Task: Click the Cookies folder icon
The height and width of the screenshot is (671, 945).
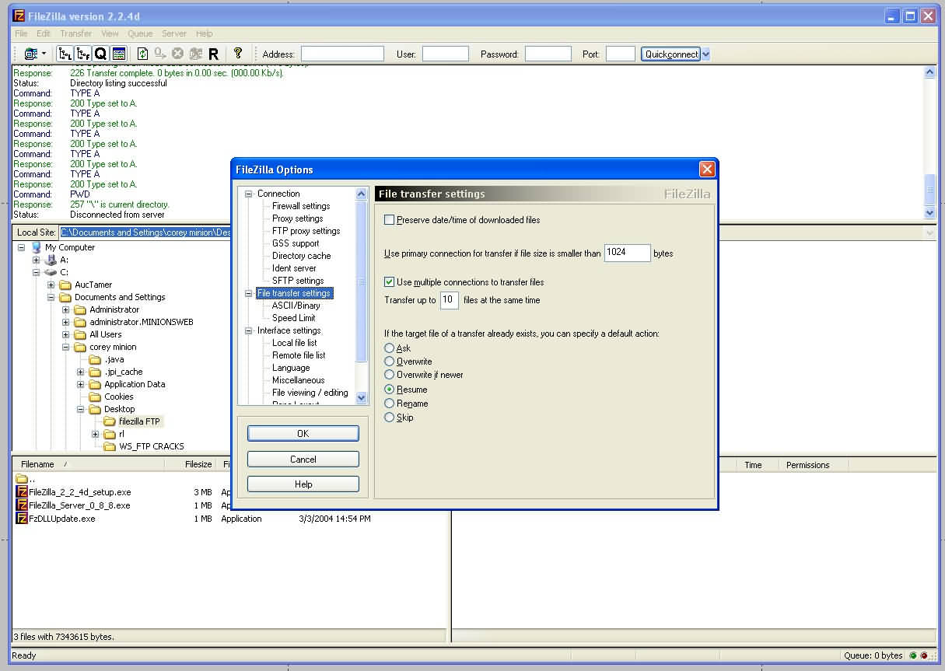Action: pos(96,397)
